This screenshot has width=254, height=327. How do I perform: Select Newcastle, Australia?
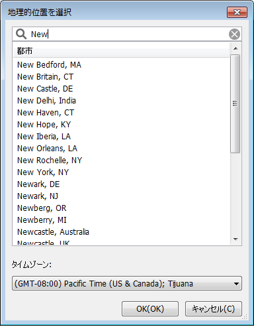[53, 232]
